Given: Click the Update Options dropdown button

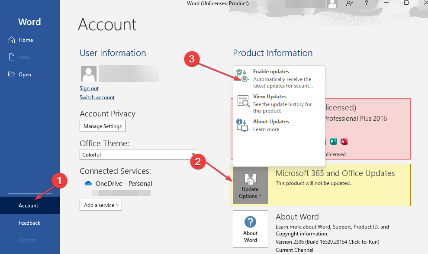Looking at the screenshot, I should coord(250,185).
